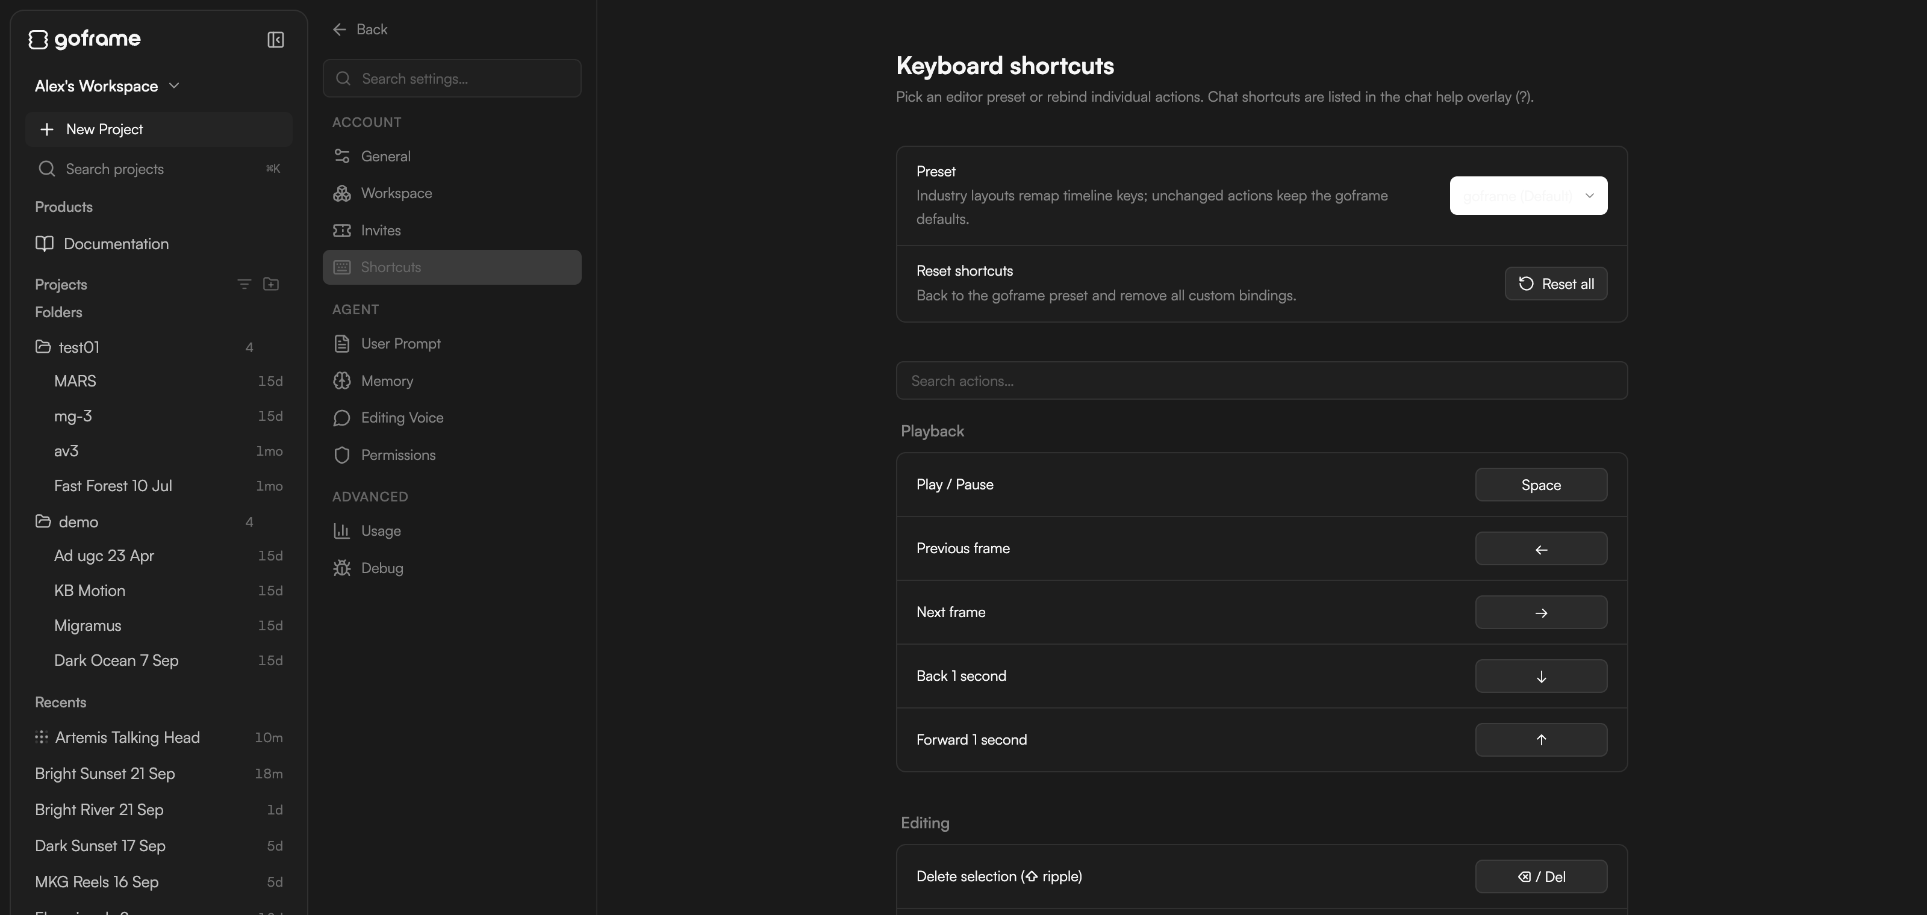Rebind the Delete selection shortcut
Viewport: 1927px width, 915px height.
1541,876
